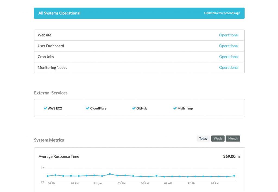
Task: Click the 0k y-axis label
Action: pyautogui.click(x=42, y=181)
